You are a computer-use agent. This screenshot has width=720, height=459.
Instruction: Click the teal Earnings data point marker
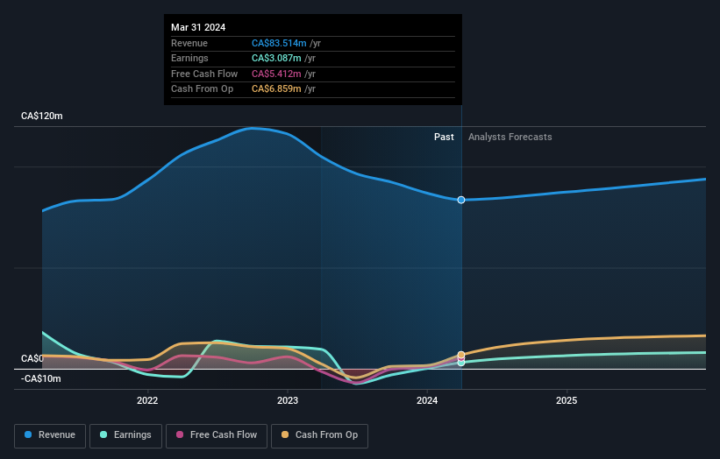pos(461,363)
